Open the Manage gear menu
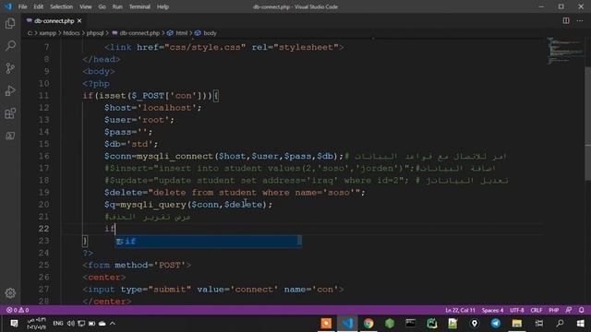Viewport: 591px width, 332px height. [x=10, y=293]
